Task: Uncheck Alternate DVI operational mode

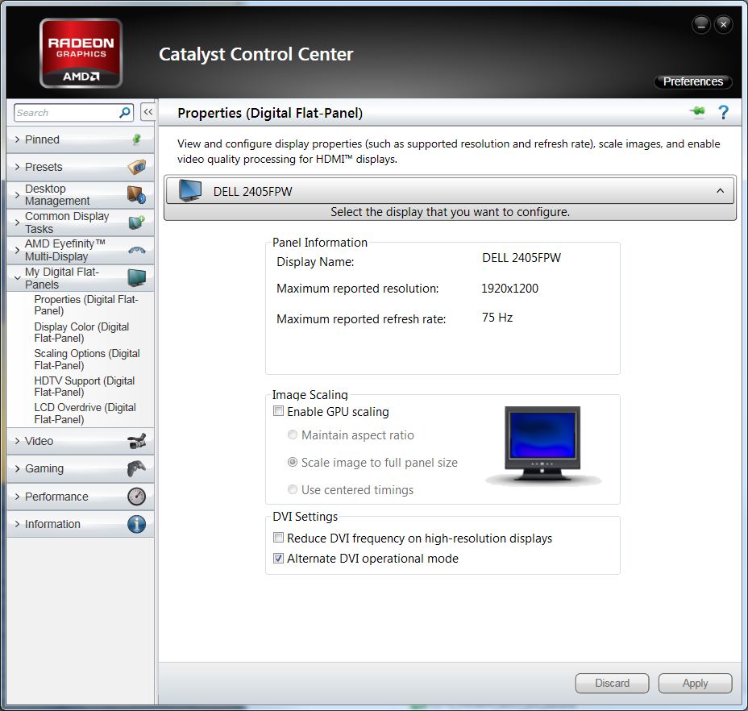Action: point(278,559)
